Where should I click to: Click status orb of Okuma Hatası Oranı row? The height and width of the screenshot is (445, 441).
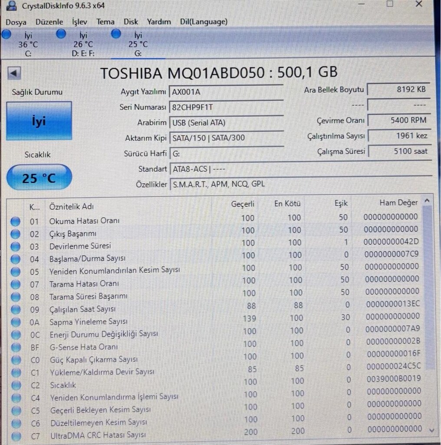(x=15, y=221)
